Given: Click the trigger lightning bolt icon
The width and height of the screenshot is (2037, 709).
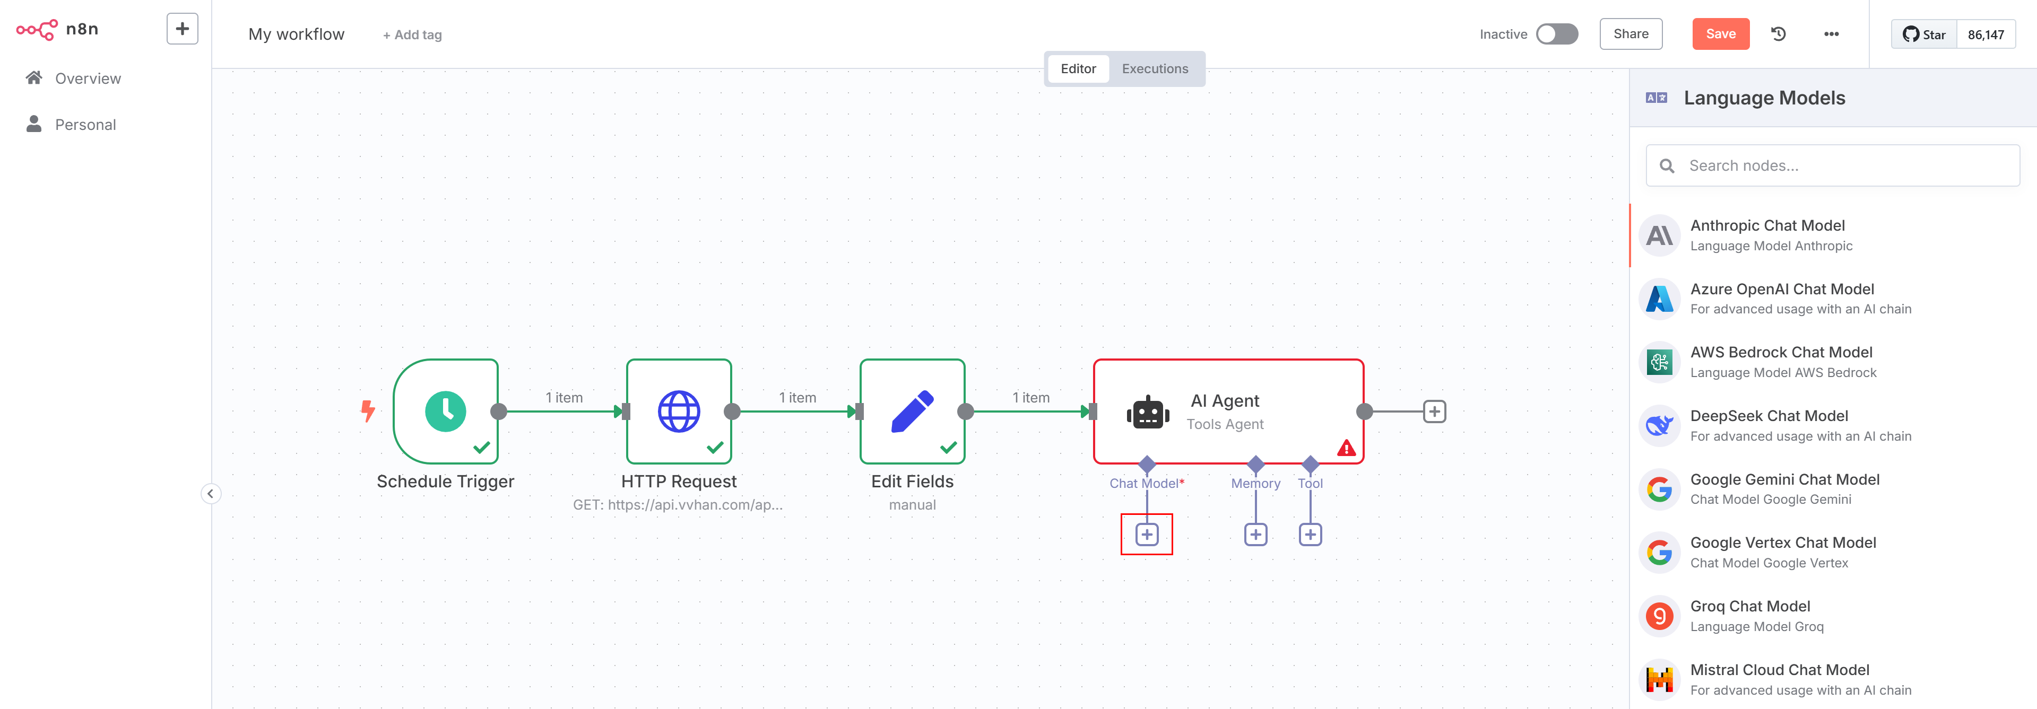Looking at the screenshot, I should click(x=368, y=410).
